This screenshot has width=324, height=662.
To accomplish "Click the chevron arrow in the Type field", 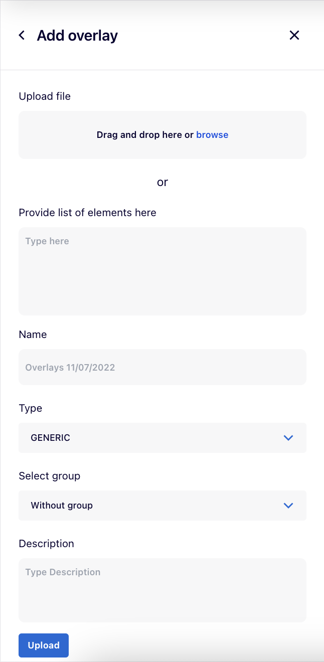I will (x=288, y=438).
